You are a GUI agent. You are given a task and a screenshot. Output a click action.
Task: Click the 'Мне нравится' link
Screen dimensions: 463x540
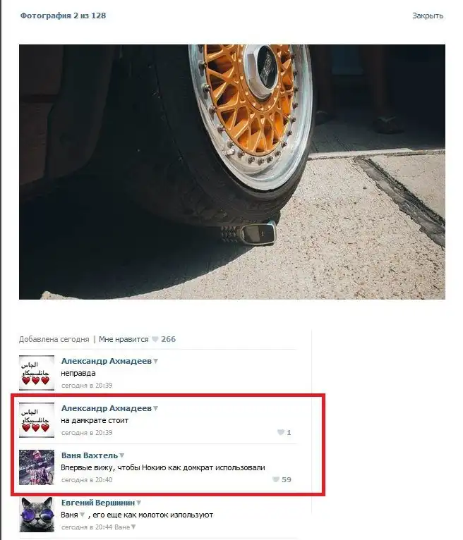124,339
